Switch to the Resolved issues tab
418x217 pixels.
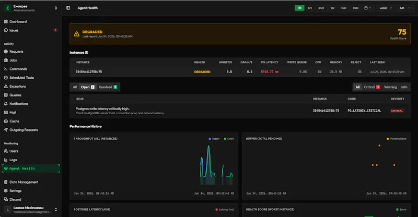coord(108,87)
